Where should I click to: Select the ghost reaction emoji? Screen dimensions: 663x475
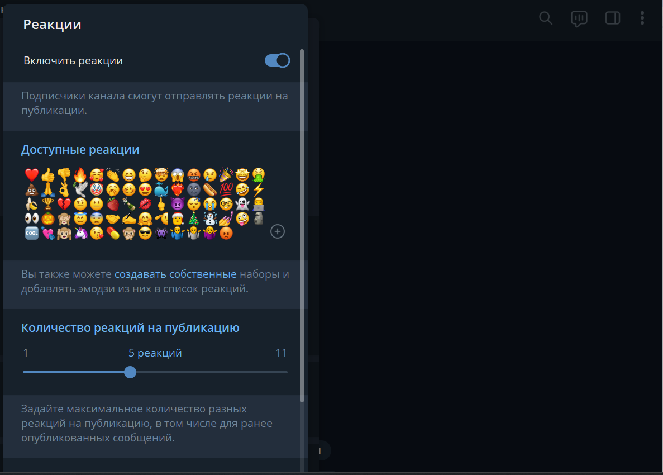[x=242, y=204]
